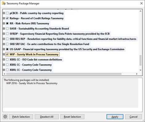Expand the XBRL CC ISO Code list node
The height and width of the screenshot is (122, 145).
pyautogui.click(x=4, y=60)
